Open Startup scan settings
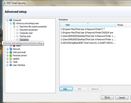Screen dimensions: 131x103 click(25, 36)
